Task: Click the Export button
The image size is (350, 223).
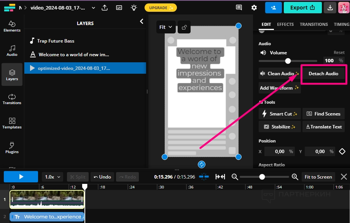Action: (x=302, y=8)
